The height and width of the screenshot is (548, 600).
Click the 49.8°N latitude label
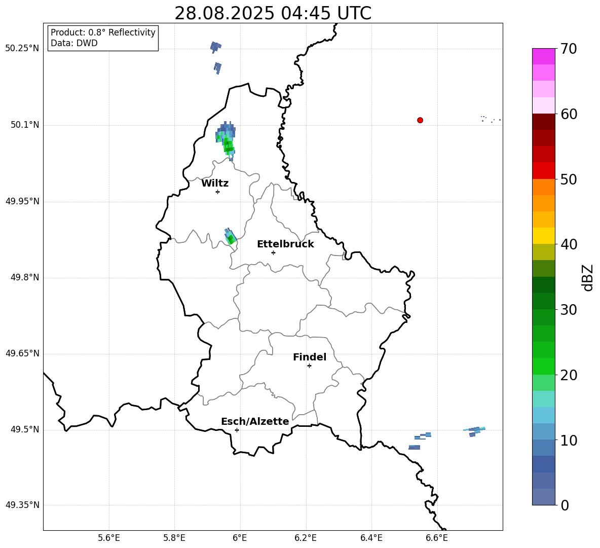click(x=25, y=277)
